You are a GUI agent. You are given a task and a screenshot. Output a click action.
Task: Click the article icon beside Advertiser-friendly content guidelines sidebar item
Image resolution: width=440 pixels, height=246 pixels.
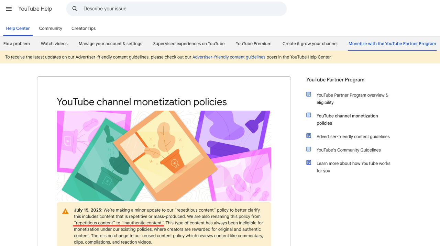pos(309,136)
